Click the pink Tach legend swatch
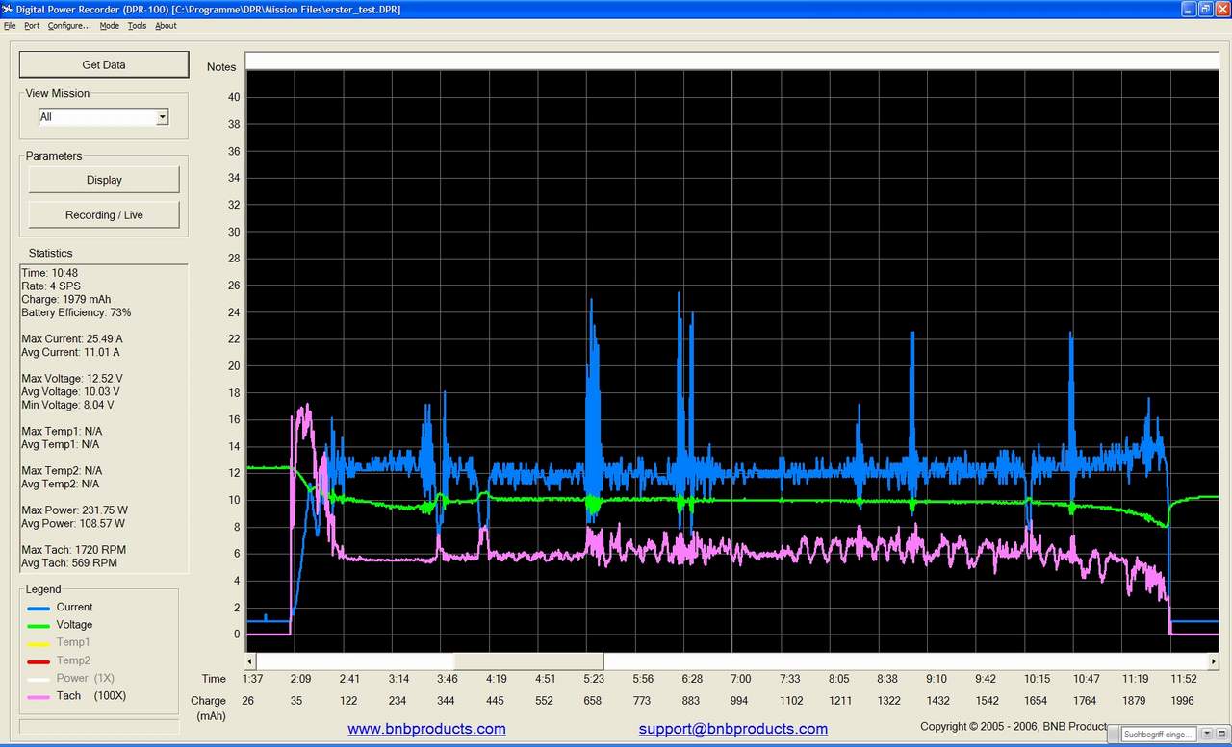1232x747 pixels. click(38, 696)
